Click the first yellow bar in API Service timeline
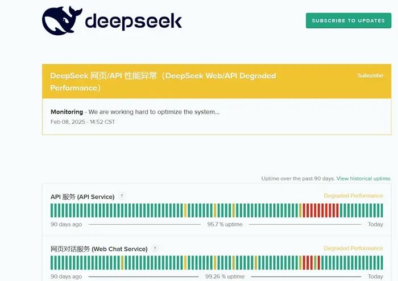 [x=185, y=210]
